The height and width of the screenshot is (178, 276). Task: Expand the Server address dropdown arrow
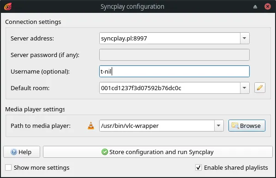point(245,38)
